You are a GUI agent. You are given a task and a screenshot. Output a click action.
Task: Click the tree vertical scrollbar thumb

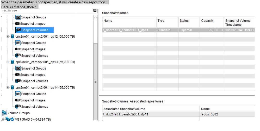click(x=95, y=82)
